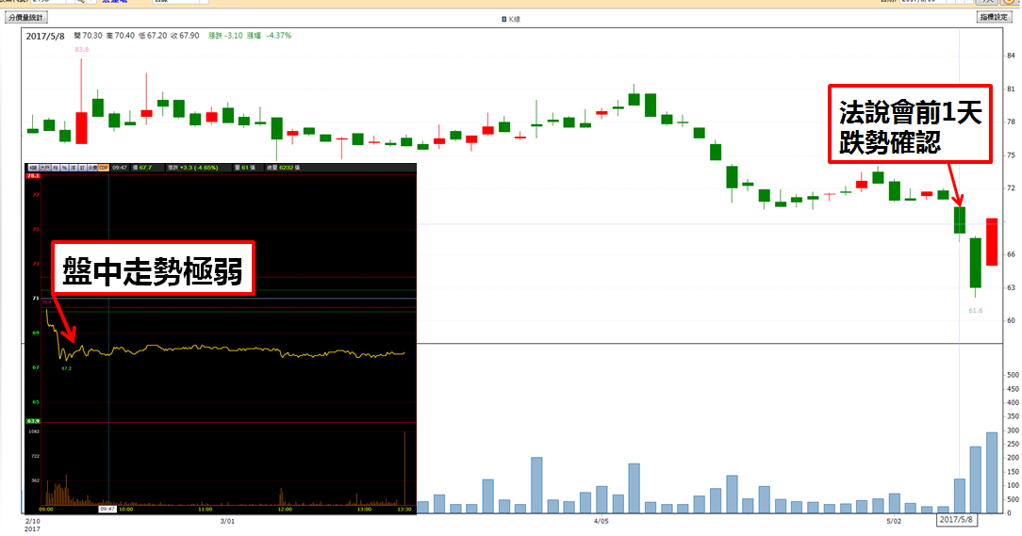The image size is (1022, 536).
Task: Click the 量 61 張 volume readout
Action: pos(244,168)
